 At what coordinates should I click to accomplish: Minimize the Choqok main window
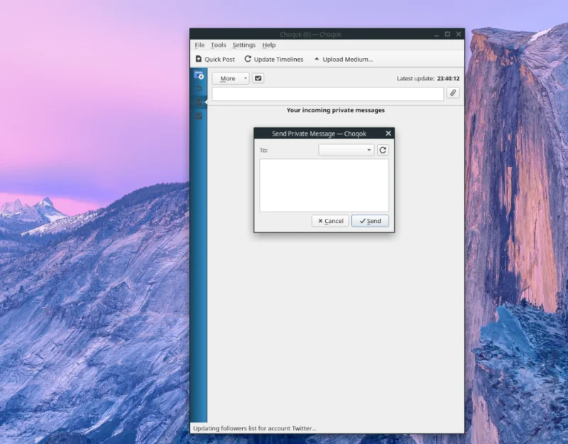436,34
